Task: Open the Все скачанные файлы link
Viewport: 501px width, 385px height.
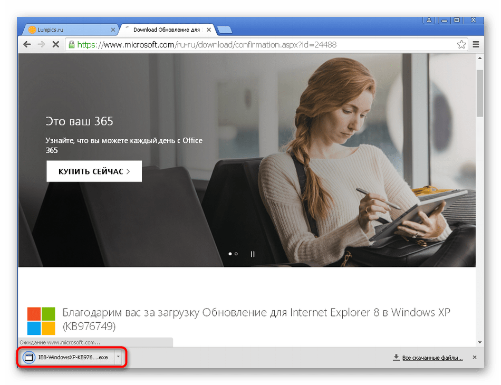Action: 432,358
